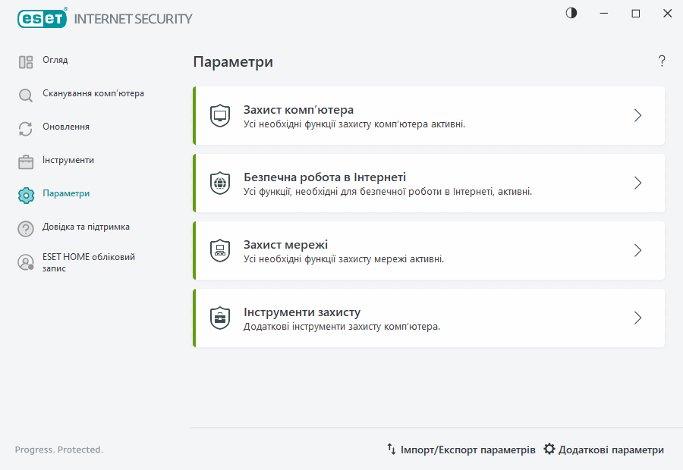Select the Огляд sidebar icon

[25, 60]
